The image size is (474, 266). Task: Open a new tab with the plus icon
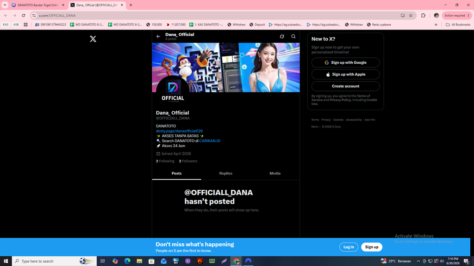click(131, 5)
